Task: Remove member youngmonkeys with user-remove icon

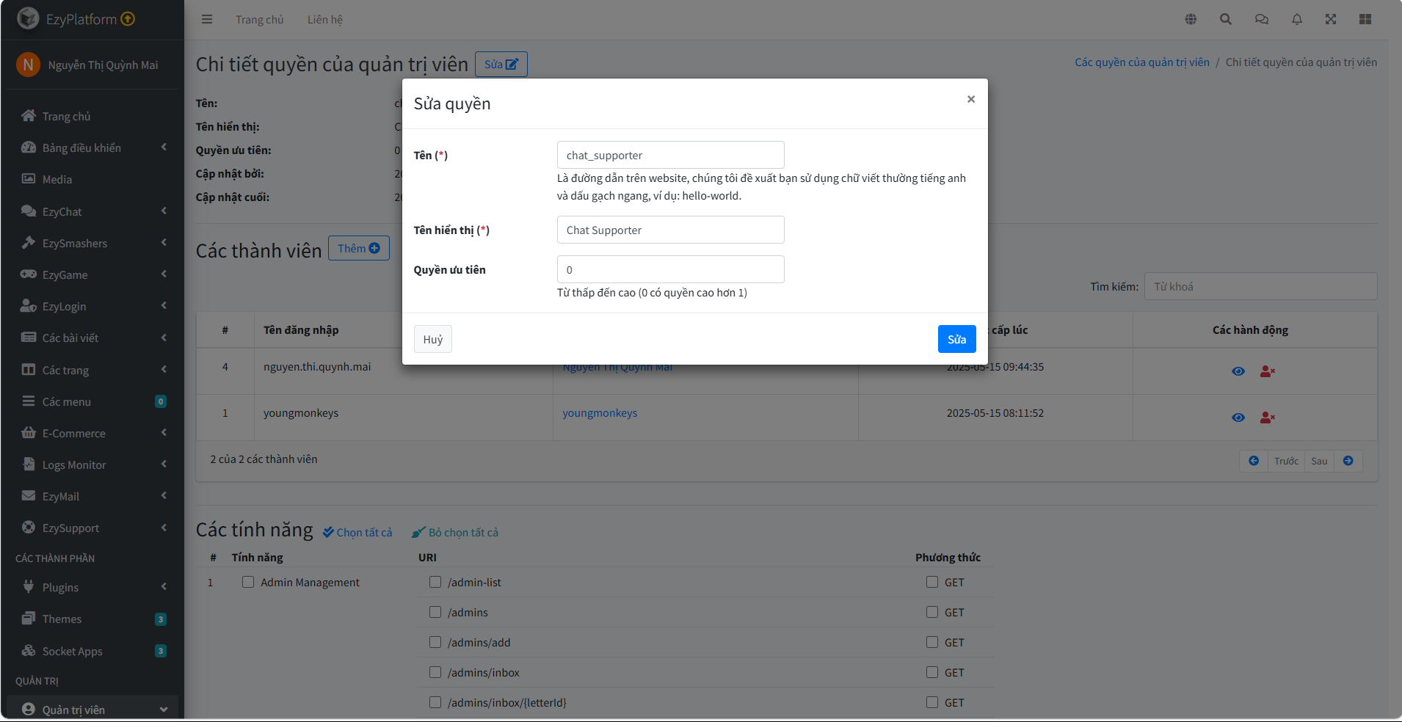Action: pyautogui.click(x=1267, y=417)
